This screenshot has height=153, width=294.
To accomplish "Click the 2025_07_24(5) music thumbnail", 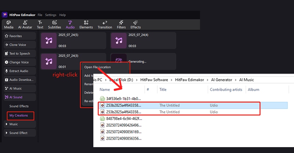I will click(49, 40).
